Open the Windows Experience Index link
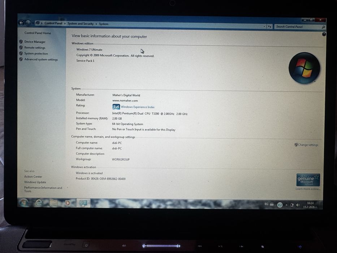This screenshot has width=337, height=253. (138, 107)
